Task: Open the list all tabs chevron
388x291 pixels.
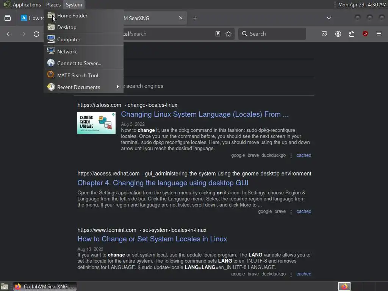Action: tap(329, 18)
